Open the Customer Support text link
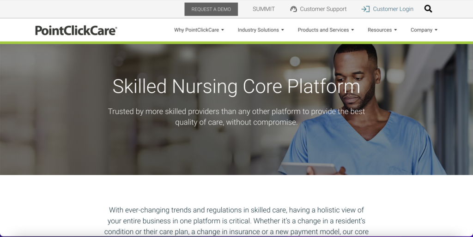This screenshot has width=473, height=237. (323, 9)
